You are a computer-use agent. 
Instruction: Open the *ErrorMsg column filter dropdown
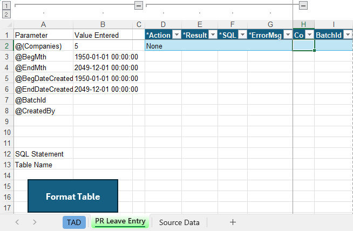point(288,35)
